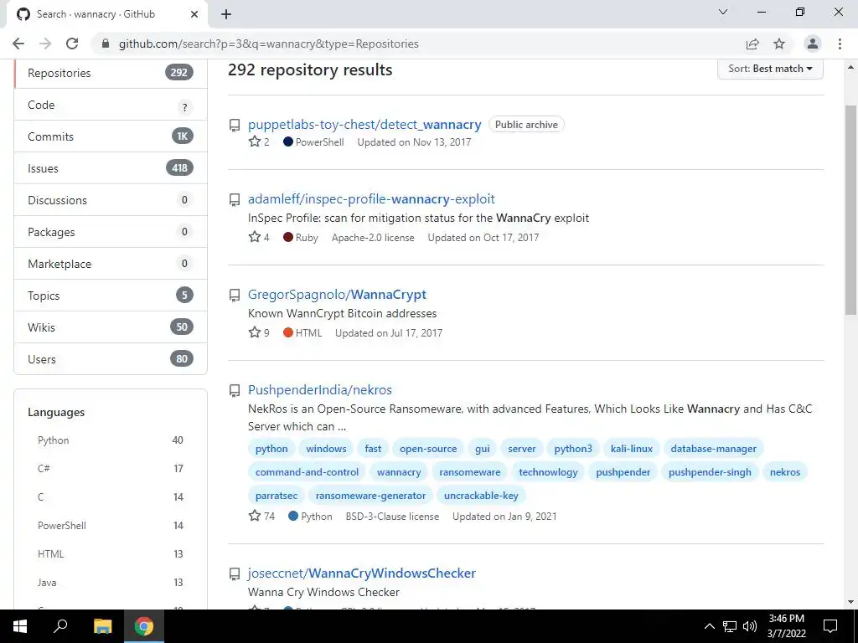Select the Users filter
The image size is (858, 643).
pyautogui.click(x=111, y=358)
